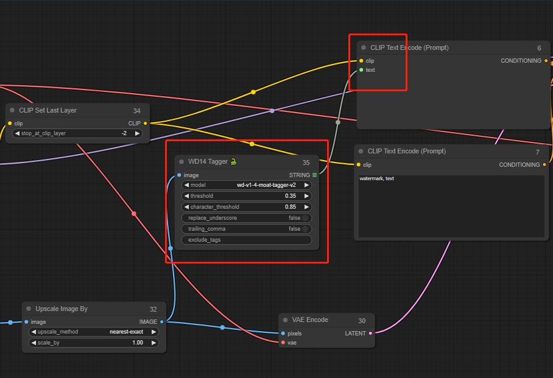Click the threshold value slider field
Viewport: 553px width, 378px height.
coord(246,196)
